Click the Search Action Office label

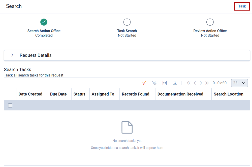pyautogui.click(x=44, y=31)
